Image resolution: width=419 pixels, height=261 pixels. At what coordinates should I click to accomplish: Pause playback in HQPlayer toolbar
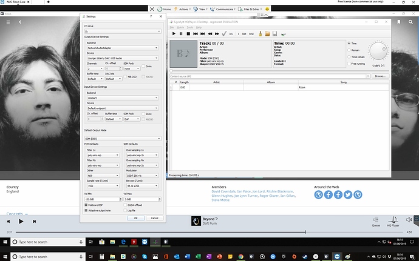(181, 34)
